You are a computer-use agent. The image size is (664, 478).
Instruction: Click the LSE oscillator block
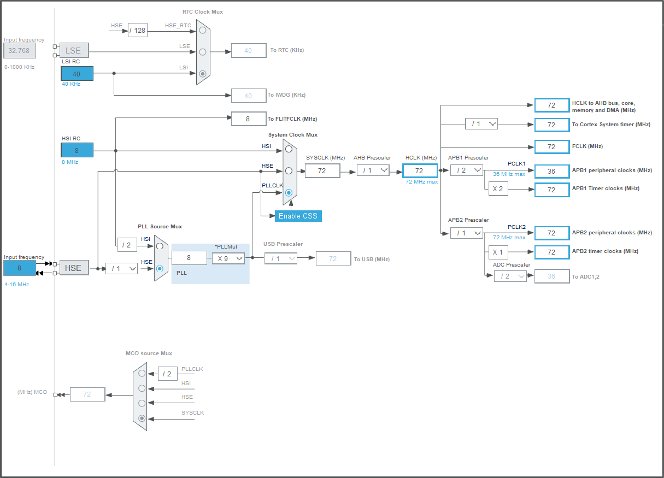[x=74, y=50]
